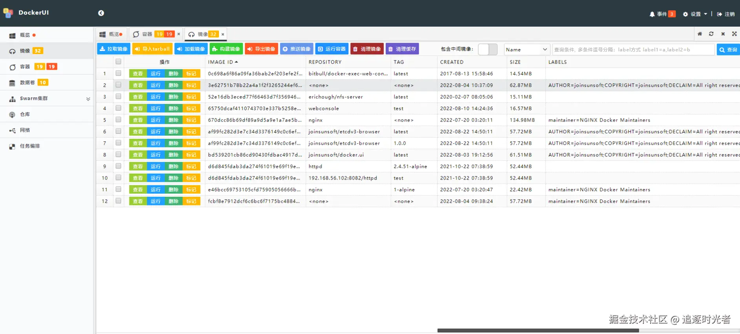
Task: Click the refresh icon in tab bar
Action: [711, 34]
